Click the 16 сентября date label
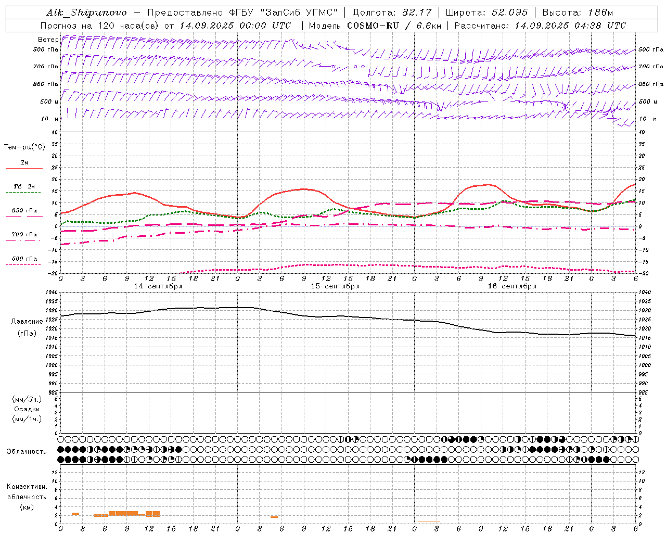 512,286
